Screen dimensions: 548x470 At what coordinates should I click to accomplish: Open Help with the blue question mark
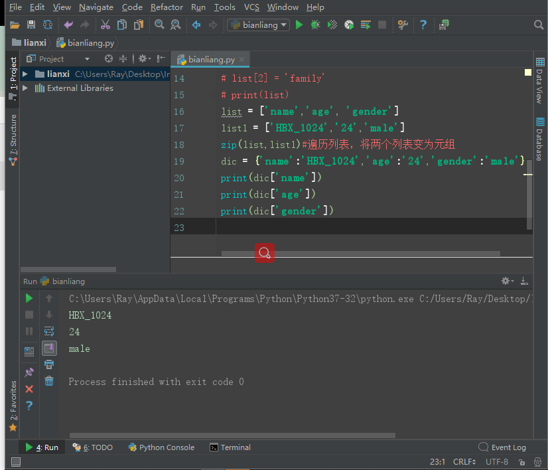click(423, 25)
